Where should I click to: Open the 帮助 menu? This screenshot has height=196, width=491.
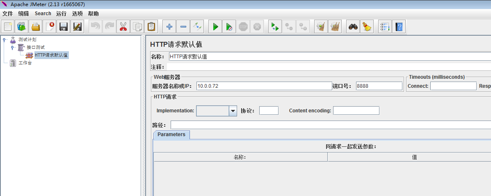(93, 14)
